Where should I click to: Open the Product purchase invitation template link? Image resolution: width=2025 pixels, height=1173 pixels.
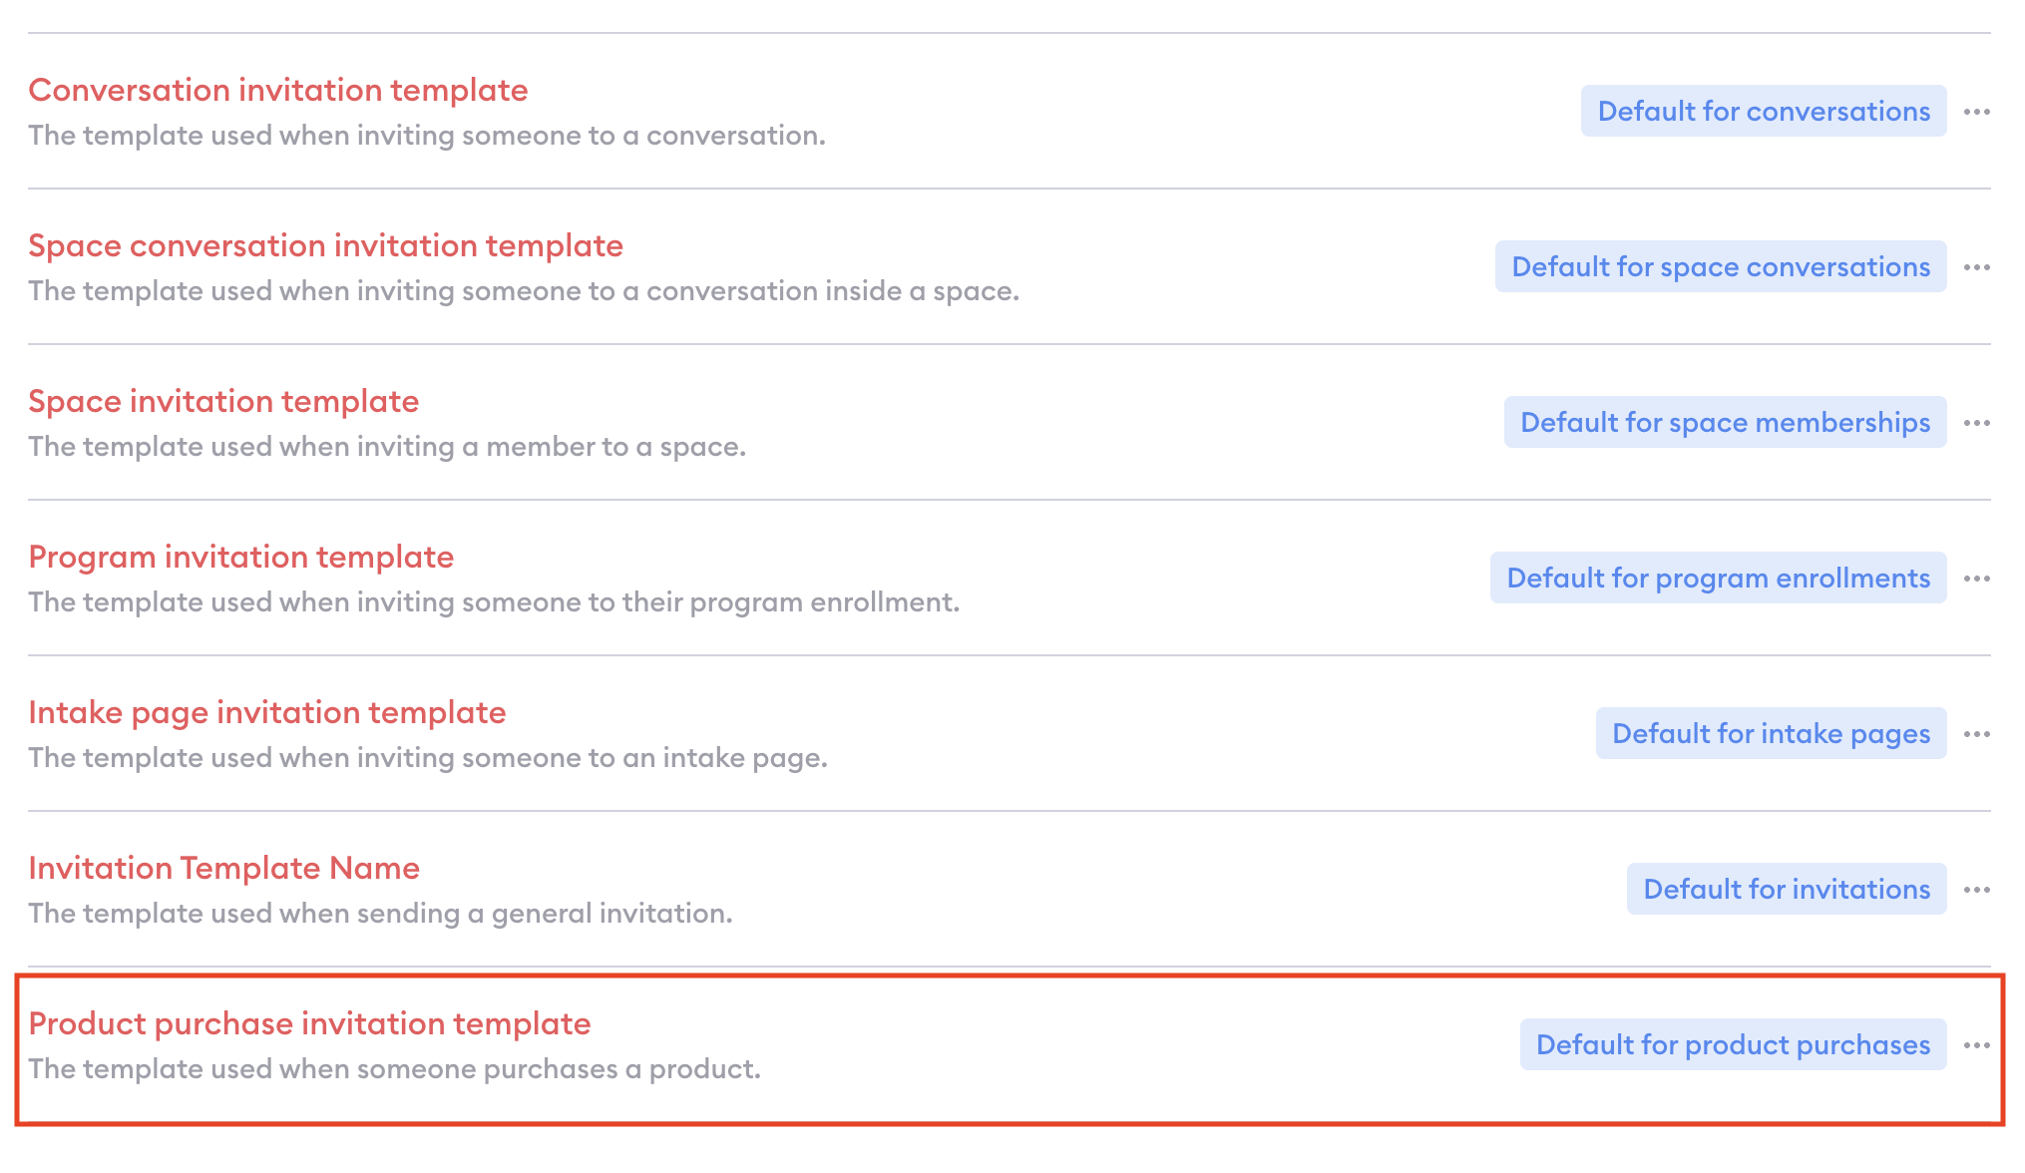[x=309, y=1023]
